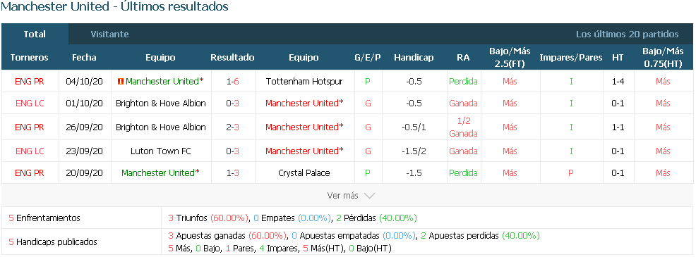Click the 2-3 result against Brighton

(233, 127)
